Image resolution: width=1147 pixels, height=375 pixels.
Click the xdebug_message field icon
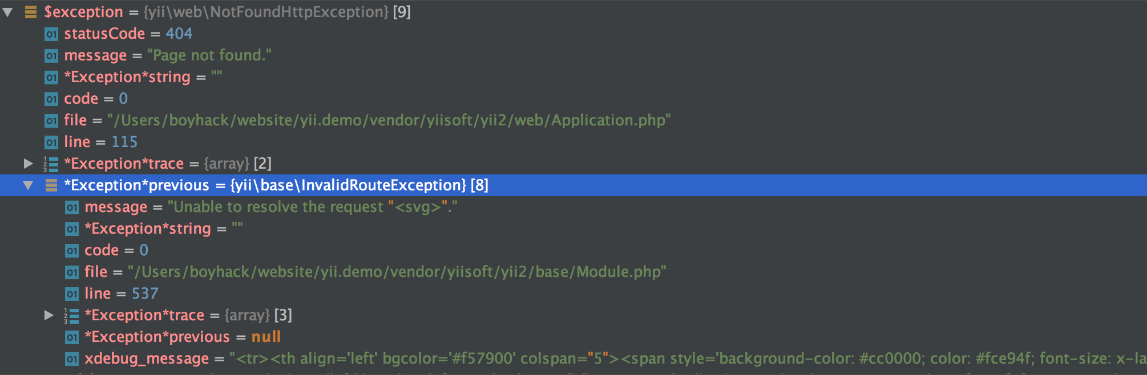72,359
